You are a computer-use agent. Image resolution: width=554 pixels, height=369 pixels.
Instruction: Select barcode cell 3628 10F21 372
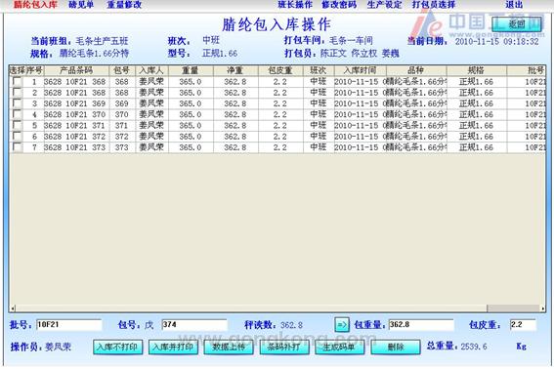point(75,137)
